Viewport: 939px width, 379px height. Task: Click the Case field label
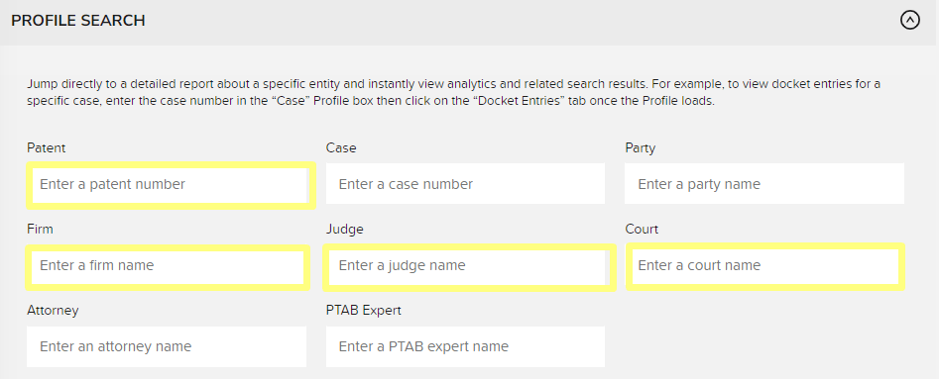(x=341, y=147)
